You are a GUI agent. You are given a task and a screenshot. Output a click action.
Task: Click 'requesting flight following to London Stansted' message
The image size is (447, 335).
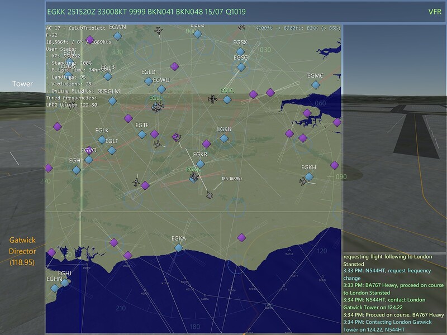coord(388,260)
